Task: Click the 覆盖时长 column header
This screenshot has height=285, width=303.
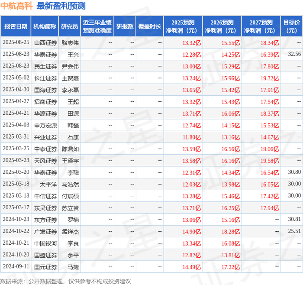Action: [150, 26]
